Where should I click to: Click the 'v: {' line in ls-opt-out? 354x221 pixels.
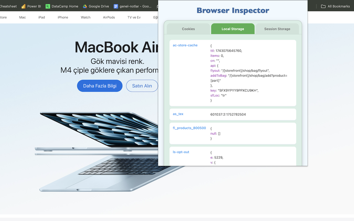213,162
